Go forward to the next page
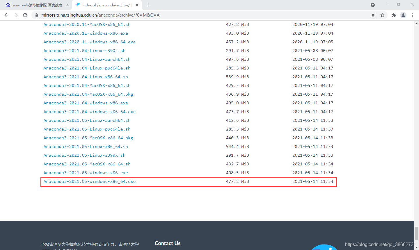This screenshot has width=419, height=250. [x=16, y=15]
